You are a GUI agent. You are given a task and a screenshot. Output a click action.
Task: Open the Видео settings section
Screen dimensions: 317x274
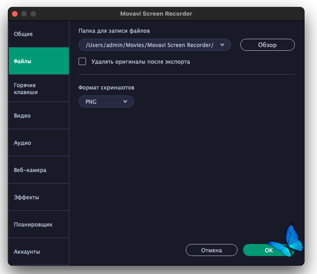[x=39, y=116]
